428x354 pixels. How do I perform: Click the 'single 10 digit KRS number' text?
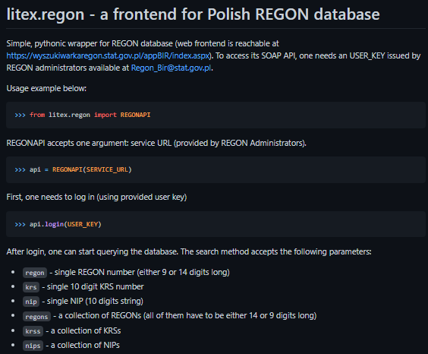(x=96, y=287)
